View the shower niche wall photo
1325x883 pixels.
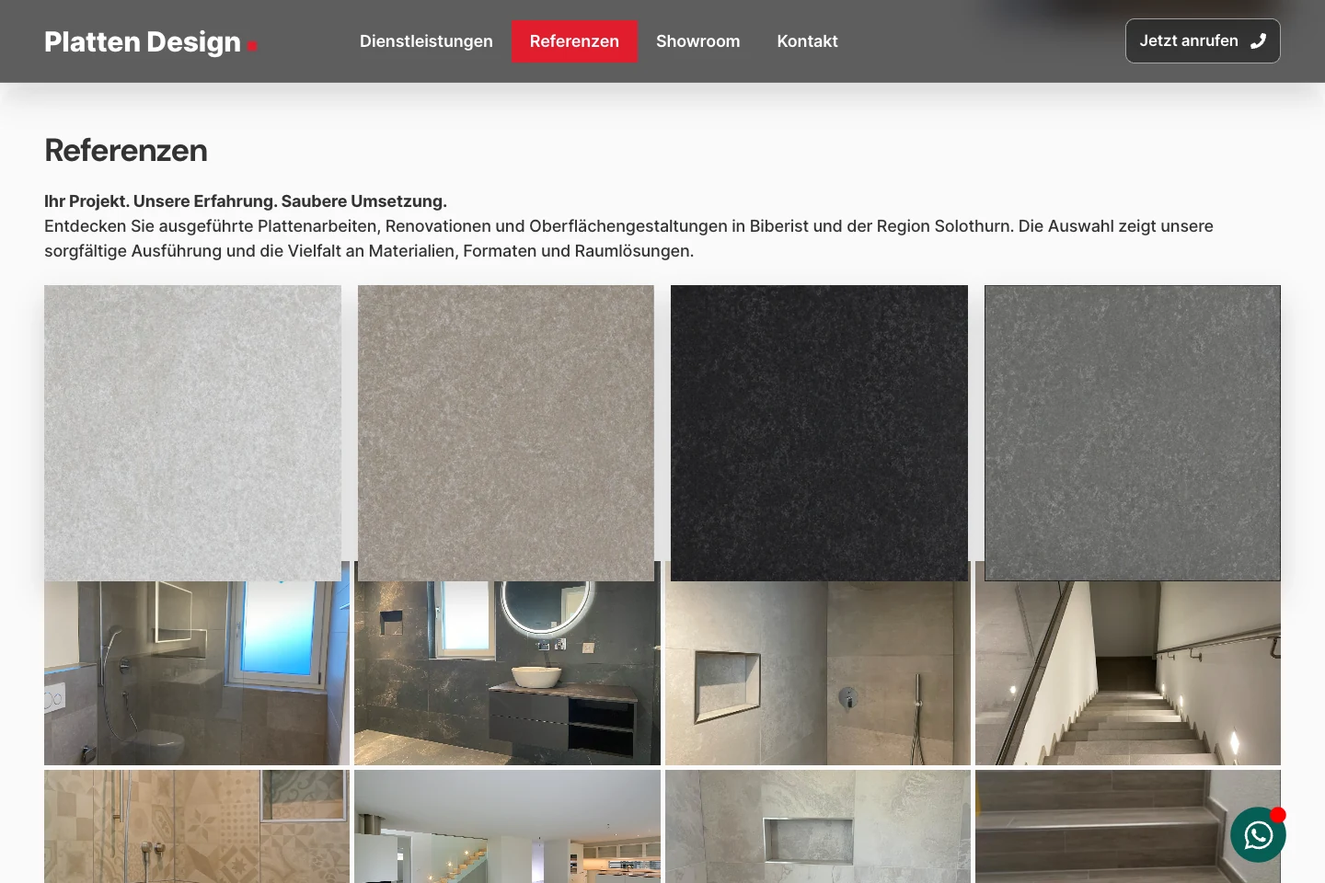pos(818,673)
